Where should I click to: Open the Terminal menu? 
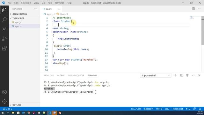[59, 3]
